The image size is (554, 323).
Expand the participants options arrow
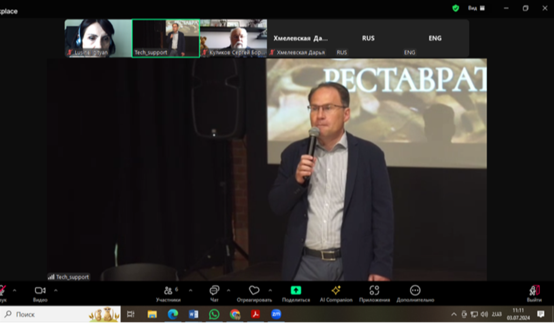pyautogui.click(x=190, y=290)
